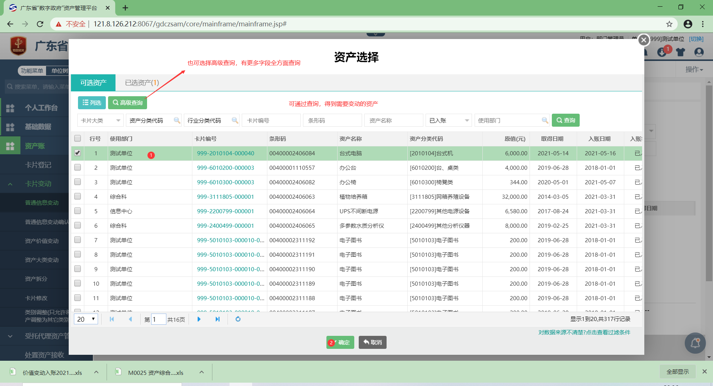713x386 pixels.
Task: Open options for 价值变动入账2021 download
Action: coord(96,372)
